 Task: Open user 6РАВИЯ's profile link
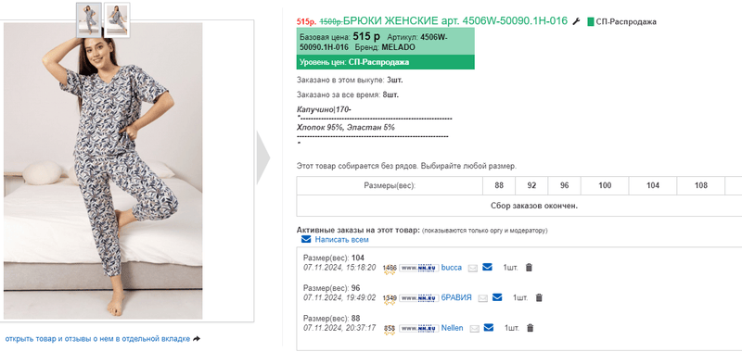pos(456,297)
